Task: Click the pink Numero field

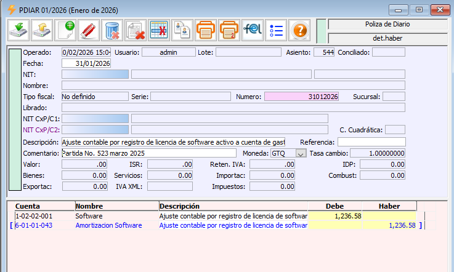Action: [x=302, y=97]
